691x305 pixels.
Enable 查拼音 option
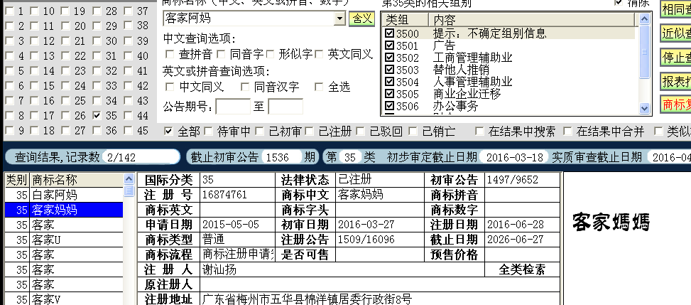tap(169, 54)
